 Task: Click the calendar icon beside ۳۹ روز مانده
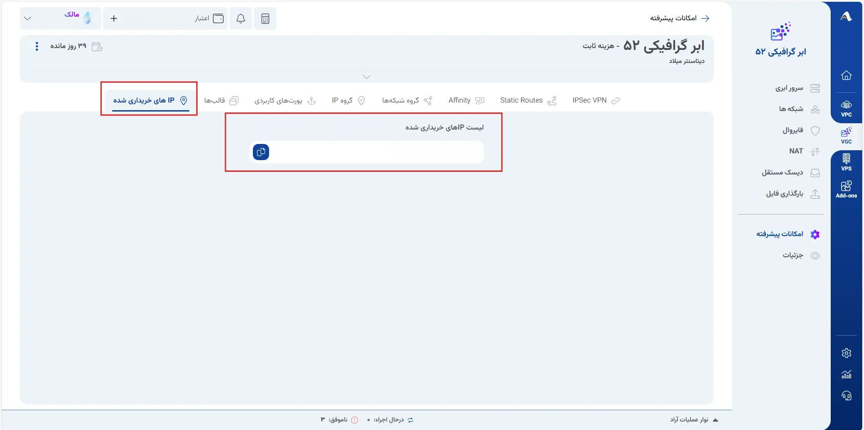[97, 46]
